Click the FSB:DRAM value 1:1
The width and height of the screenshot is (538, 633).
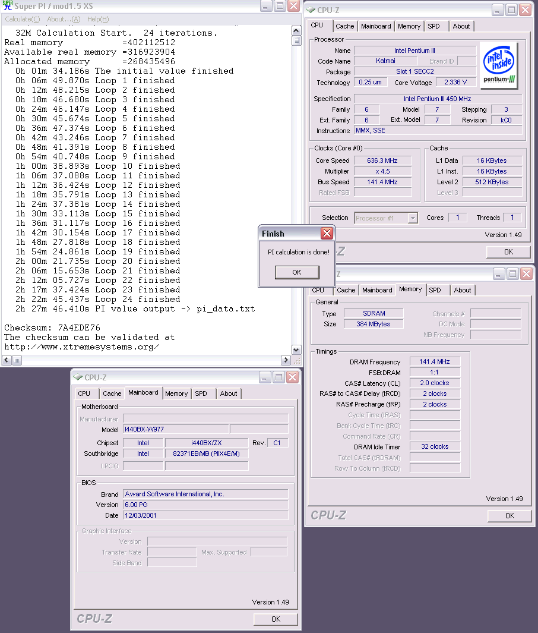point(435,372)
